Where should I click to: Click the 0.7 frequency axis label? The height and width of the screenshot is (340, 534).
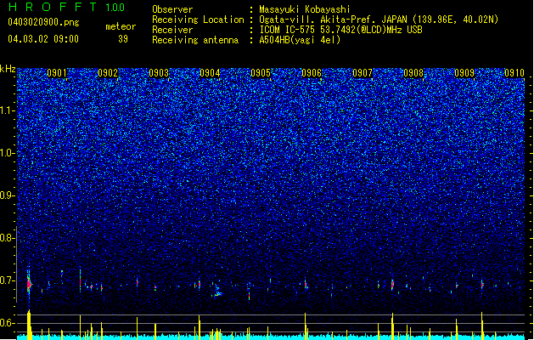point(7,280)
